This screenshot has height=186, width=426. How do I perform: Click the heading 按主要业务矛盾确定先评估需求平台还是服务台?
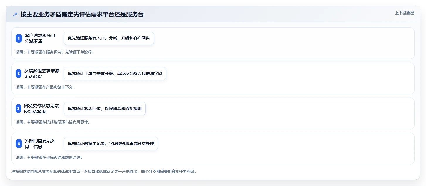82,15
